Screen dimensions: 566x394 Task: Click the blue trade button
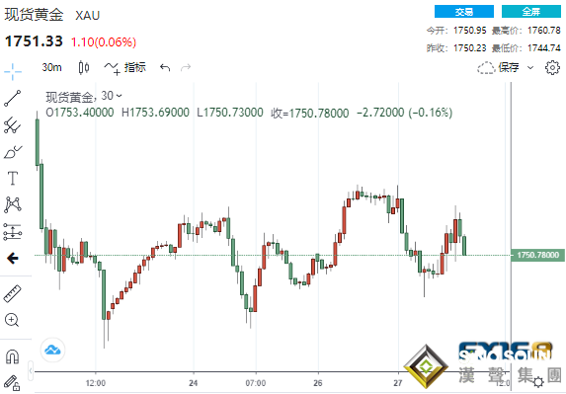[464, 12]
